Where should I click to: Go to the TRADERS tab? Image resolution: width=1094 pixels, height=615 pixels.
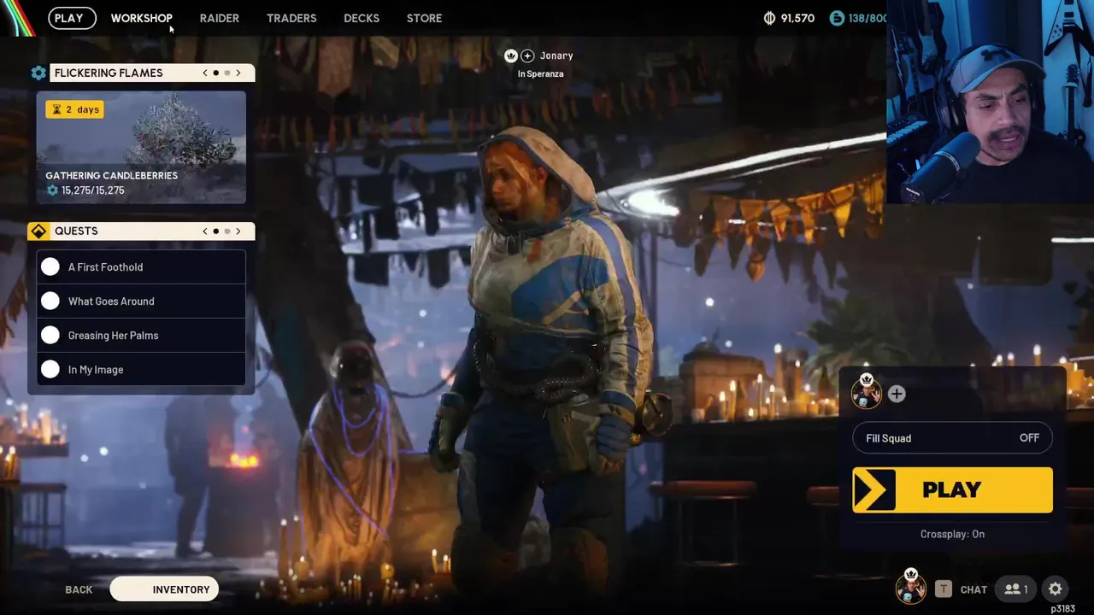291,18
